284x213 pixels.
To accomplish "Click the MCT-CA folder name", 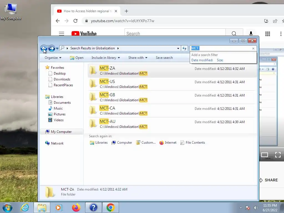I will click(x=107, y=108).
